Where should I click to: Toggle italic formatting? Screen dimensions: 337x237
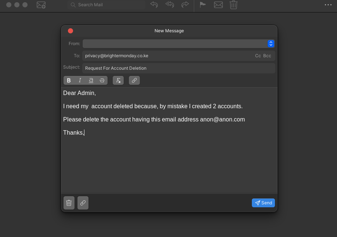tap(80, 80)
